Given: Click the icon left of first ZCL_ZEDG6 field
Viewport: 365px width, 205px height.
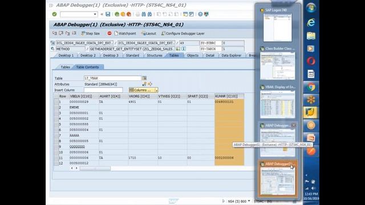Looking at the screenshot, I should point(52,43).
